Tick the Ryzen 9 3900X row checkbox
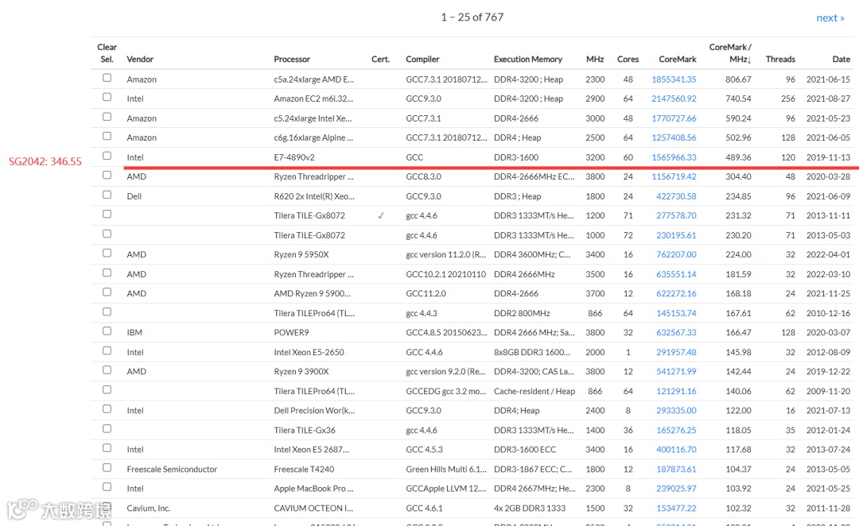This screenshot has height=526, width=859. pos(107,369)
